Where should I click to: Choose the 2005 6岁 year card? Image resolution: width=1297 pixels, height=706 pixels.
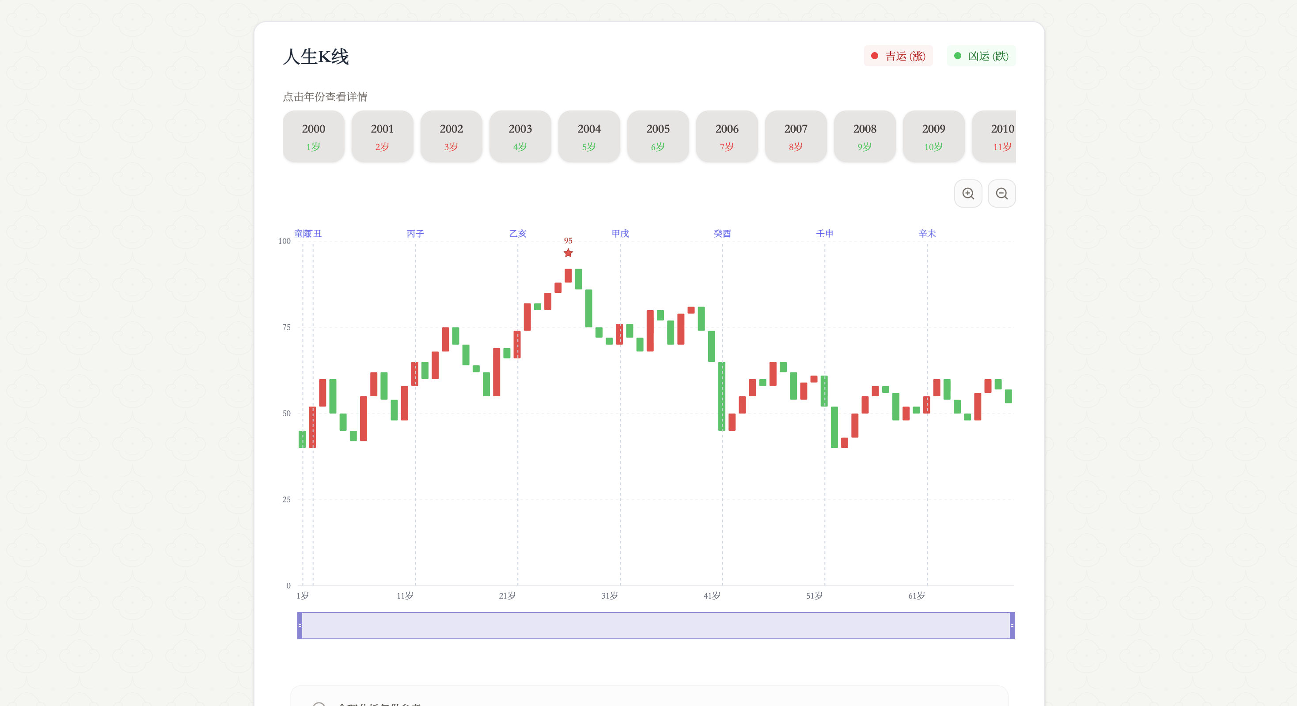click(658, 137)
